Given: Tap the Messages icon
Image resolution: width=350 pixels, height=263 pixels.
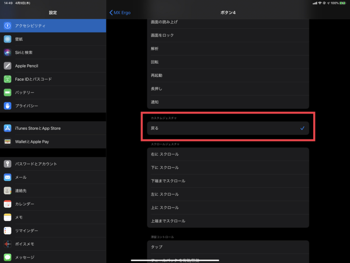Looking at the screenshot, I should pyautogui.click(x=7, y=257).
